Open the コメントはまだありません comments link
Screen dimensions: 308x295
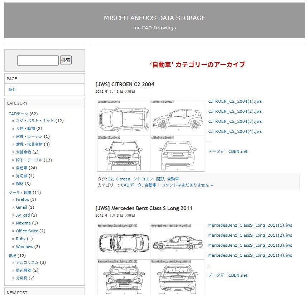[187, 185]
